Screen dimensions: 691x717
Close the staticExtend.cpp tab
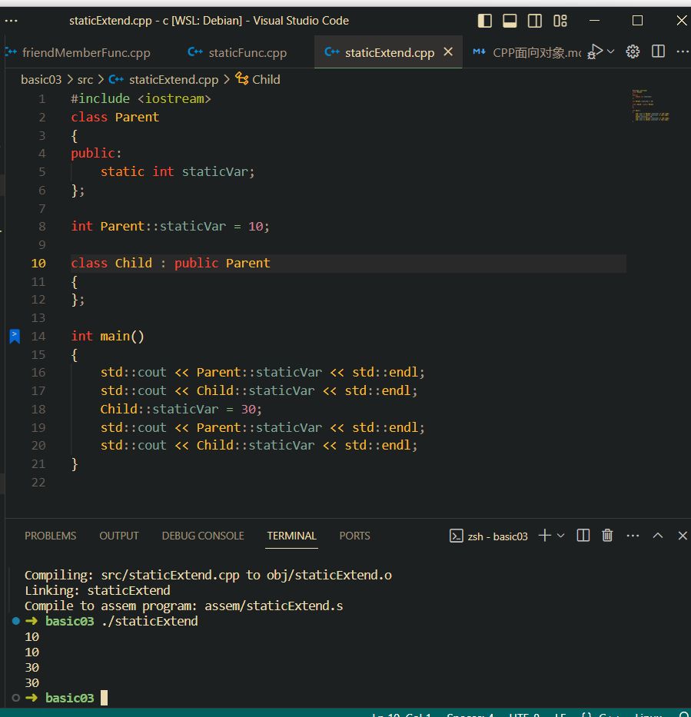pos(448,52)
